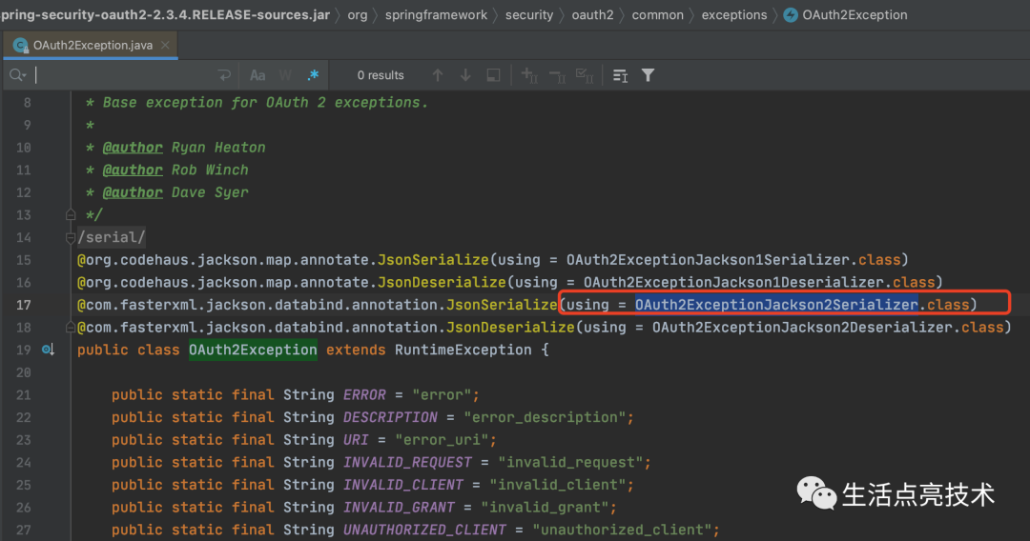Click OAuth2ExceptionJackson1Serializer on line 15

[x=708, y=260]
